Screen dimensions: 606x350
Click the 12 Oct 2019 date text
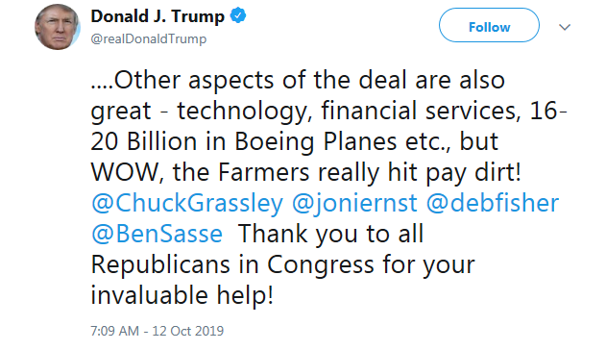click(x=188, y=331)
